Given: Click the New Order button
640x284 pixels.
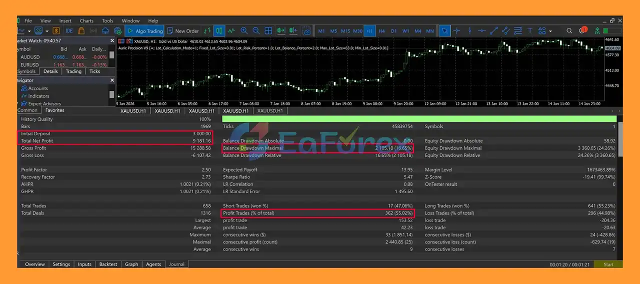Looking at the screenshot, I should click(x=183, y=31).
